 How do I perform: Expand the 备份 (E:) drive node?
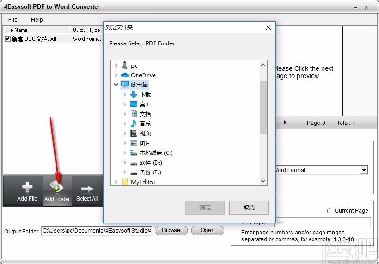pos(125,172)
